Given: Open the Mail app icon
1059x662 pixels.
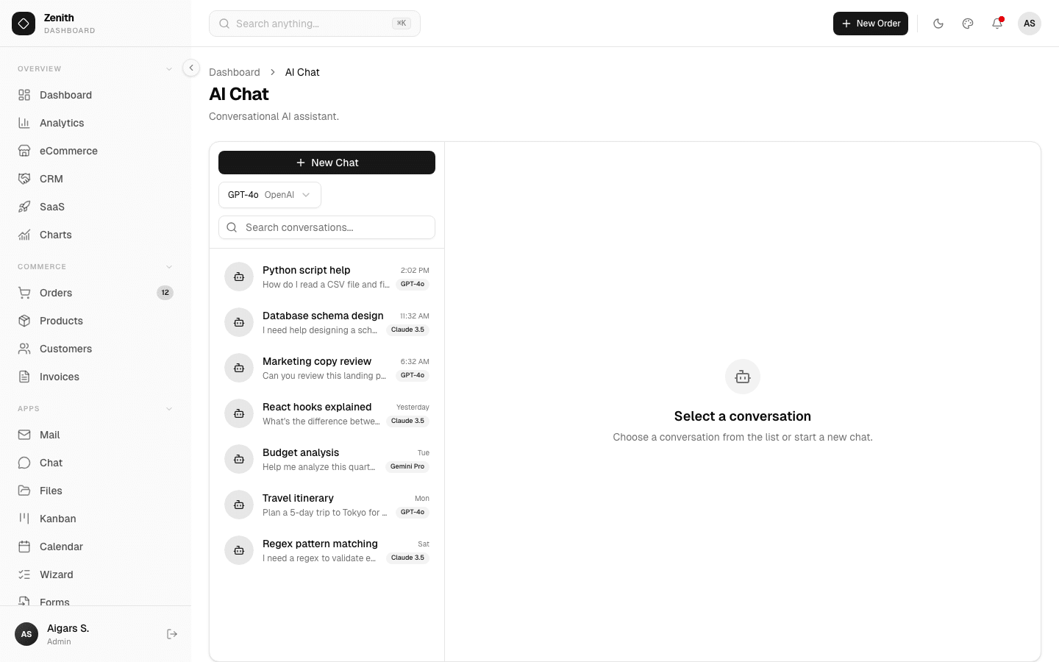Looking at the screenshot, I should point(25,435).
